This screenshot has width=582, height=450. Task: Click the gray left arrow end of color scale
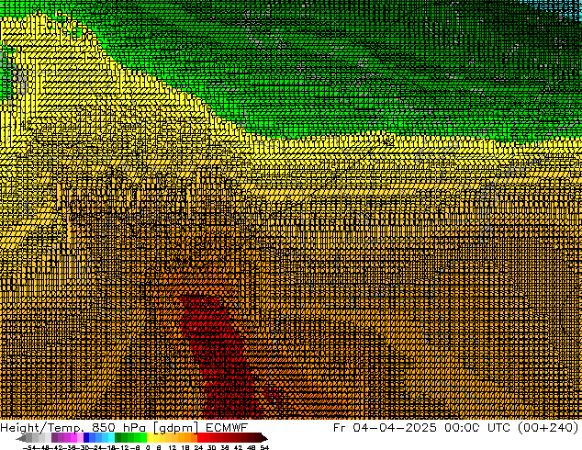tap(21, 438)
